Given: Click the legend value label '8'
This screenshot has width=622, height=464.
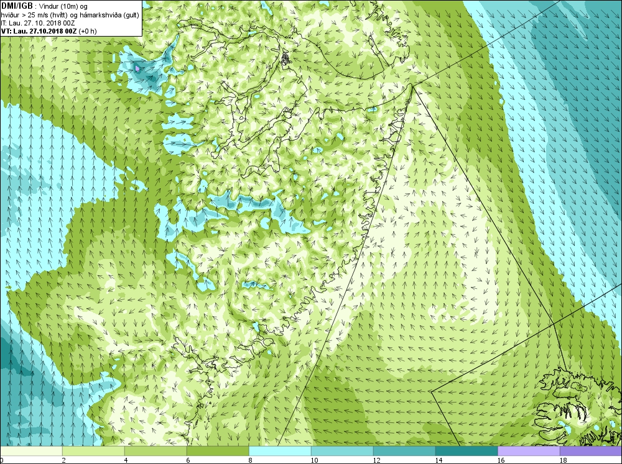Looking at the screenshot, I should click(x=250, y=460).
